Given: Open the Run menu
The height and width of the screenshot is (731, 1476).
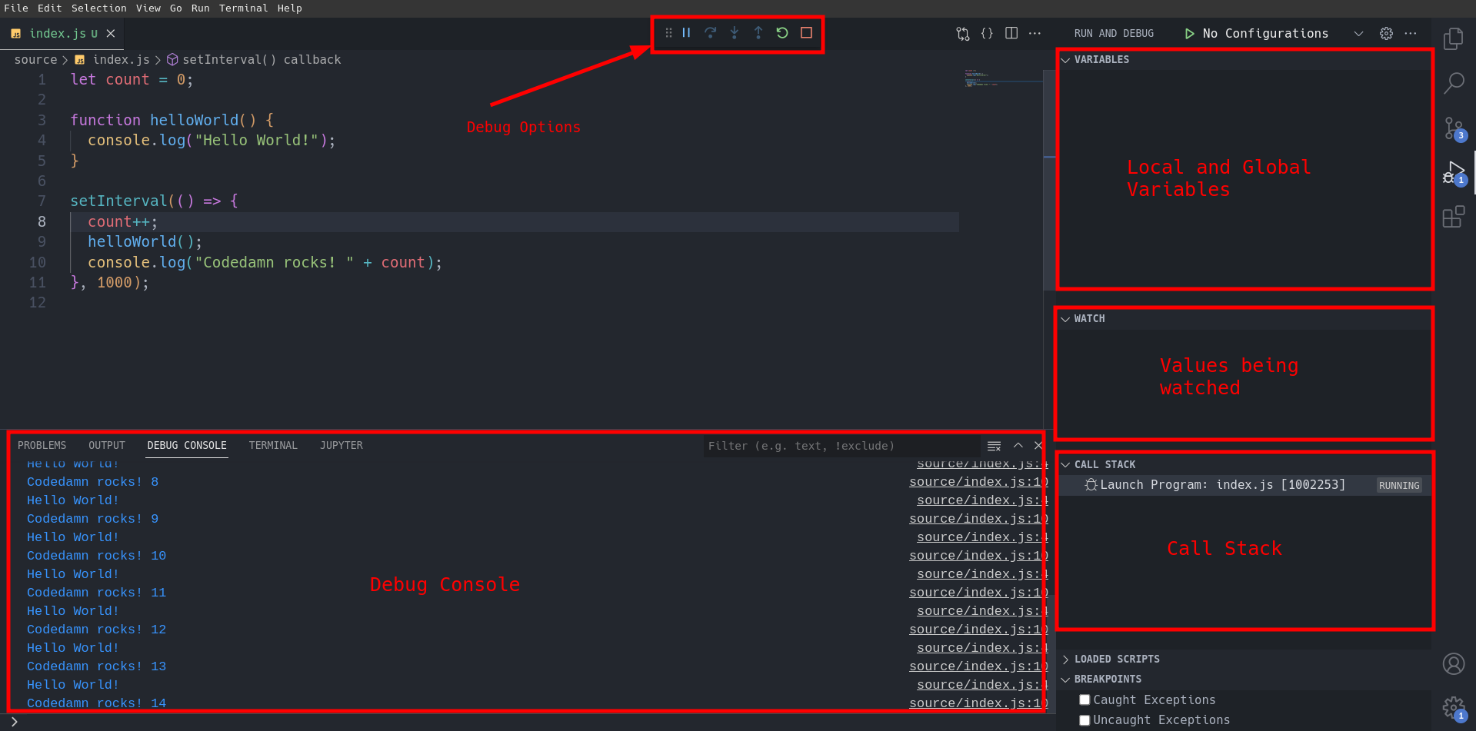Looking at the screenshot, I should click(200, 8).
